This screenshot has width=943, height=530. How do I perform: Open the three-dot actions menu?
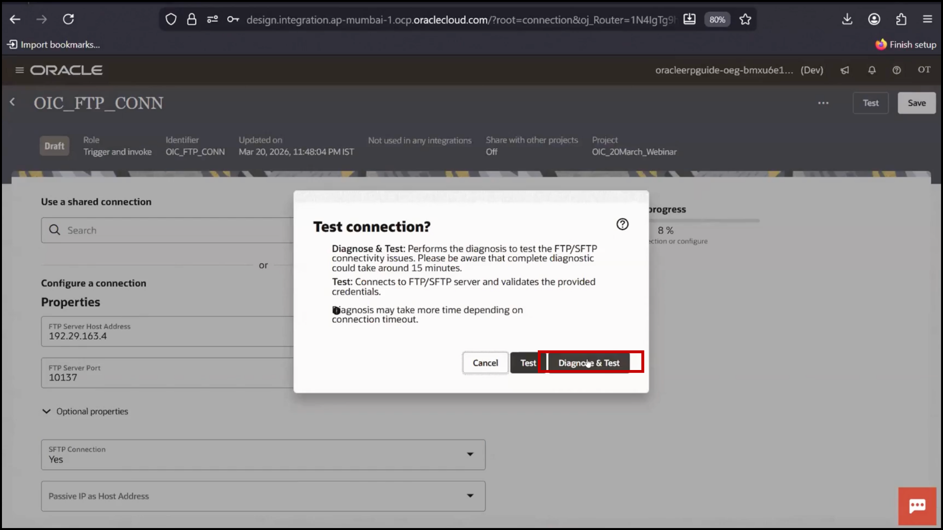pos(823,103)
